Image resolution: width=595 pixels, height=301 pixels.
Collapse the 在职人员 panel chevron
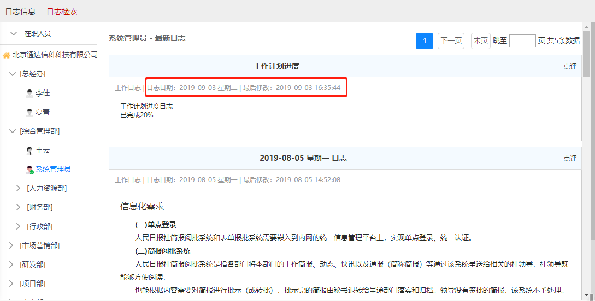(x=14, y=34)
